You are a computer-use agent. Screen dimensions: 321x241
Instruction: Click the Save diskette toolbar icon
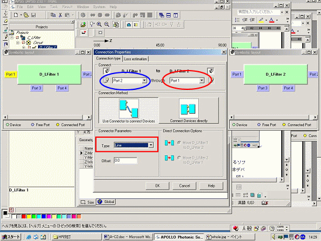pos(33,15)
